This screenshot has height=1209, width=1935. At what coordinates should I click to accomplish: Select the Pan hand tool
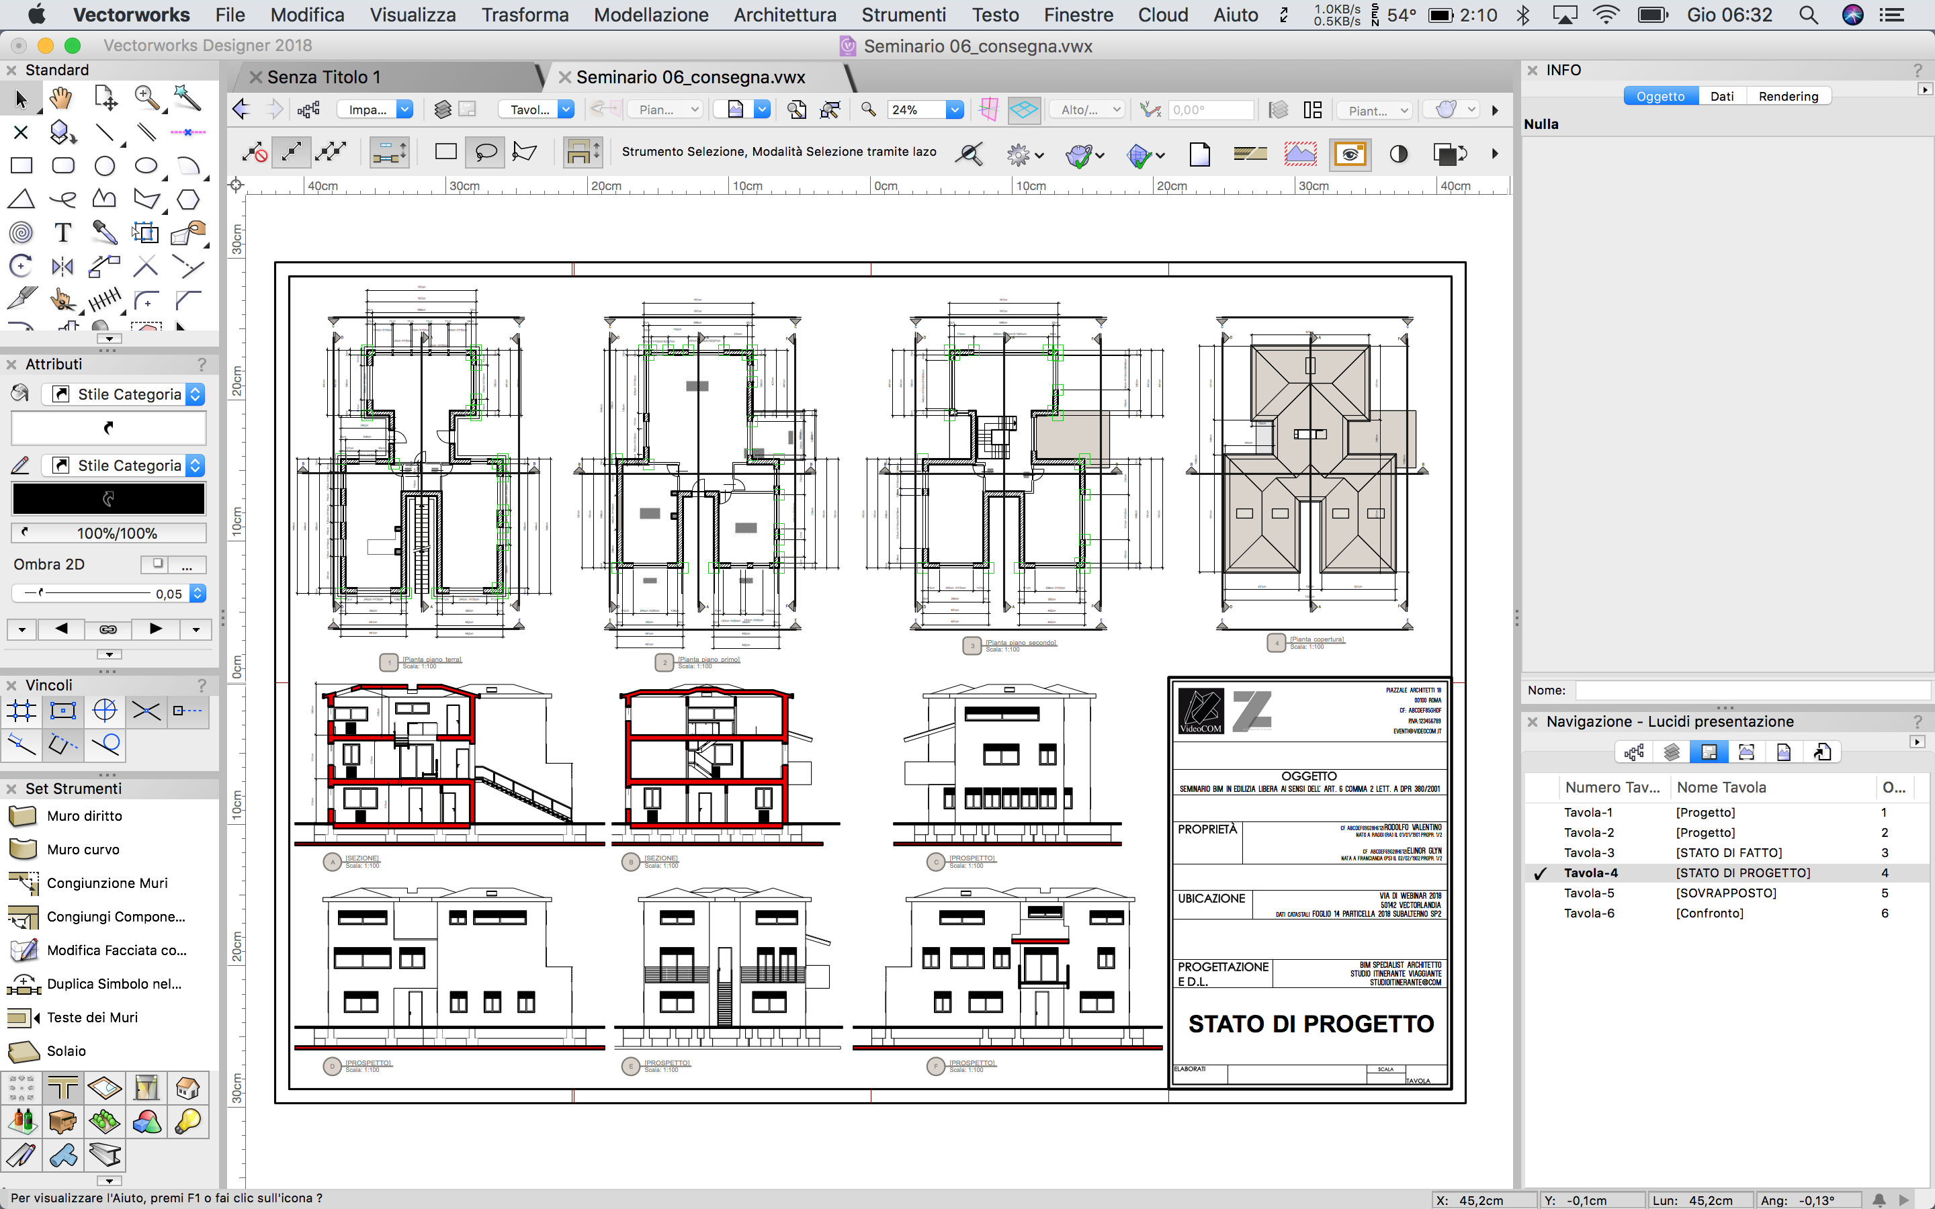point(62,98)
